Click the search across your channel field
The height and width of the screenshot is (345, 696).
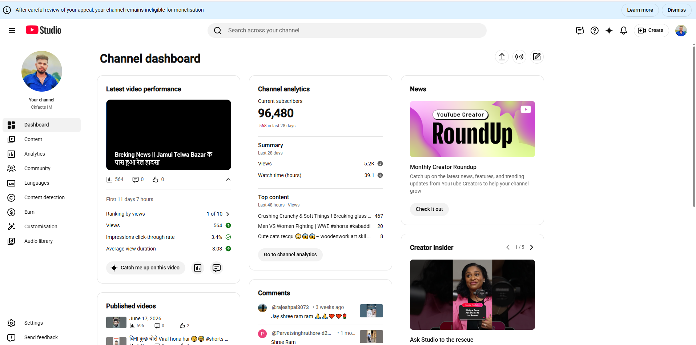click(x=347, y=31)
